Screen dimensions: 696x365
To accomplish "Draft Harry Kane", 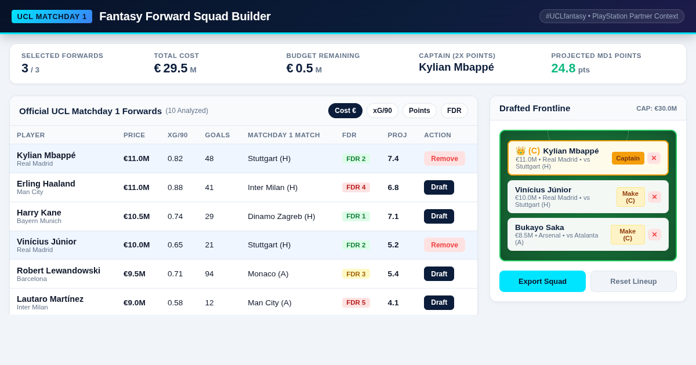I will coord(439,216).
